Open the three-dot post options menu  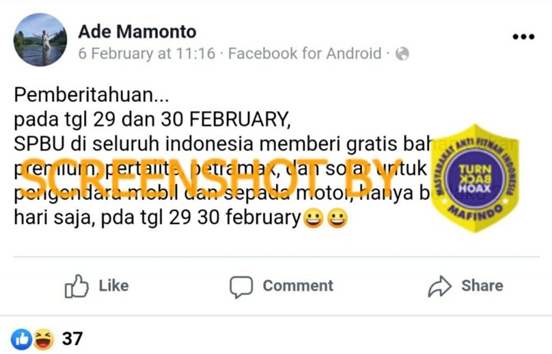point(523,36)
